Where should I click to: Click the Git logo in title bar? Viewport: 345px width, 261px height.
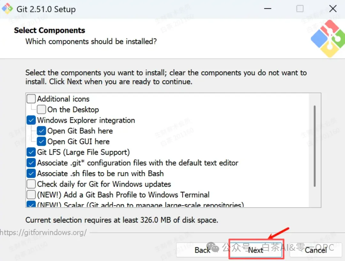(x=7, y=9)
